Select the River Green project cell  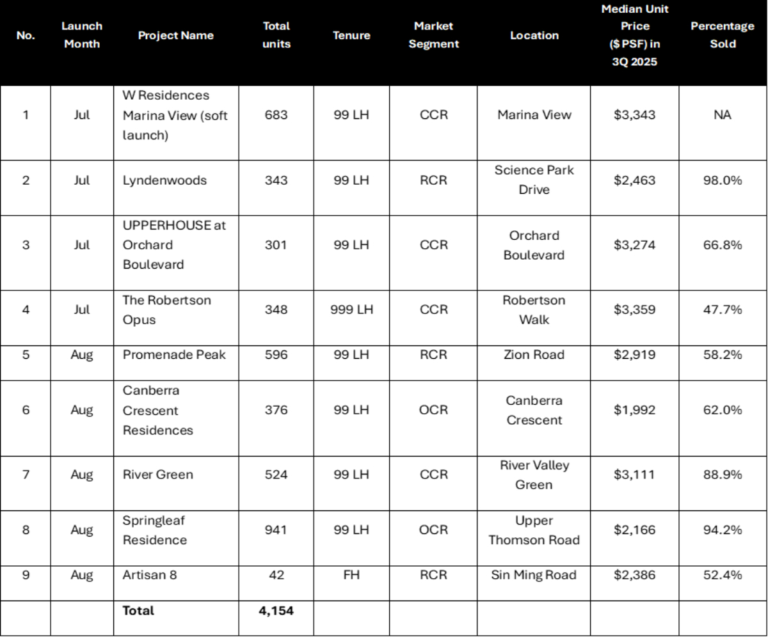157,475
